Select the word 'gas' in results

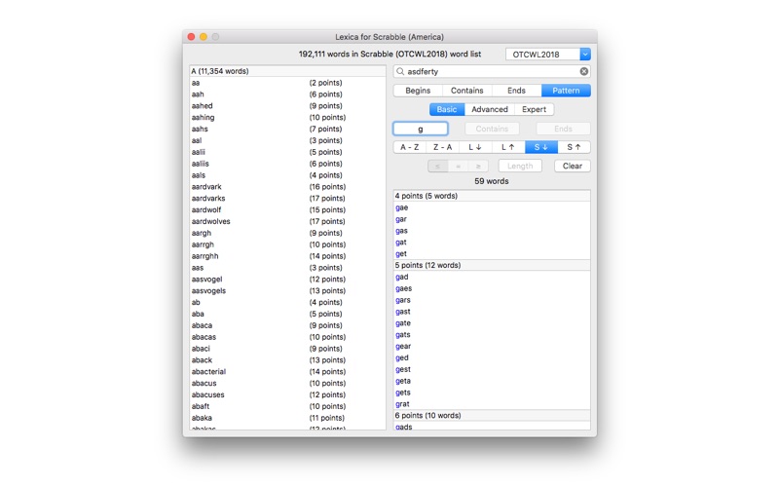pyautogui.click(x=401, y=231)
